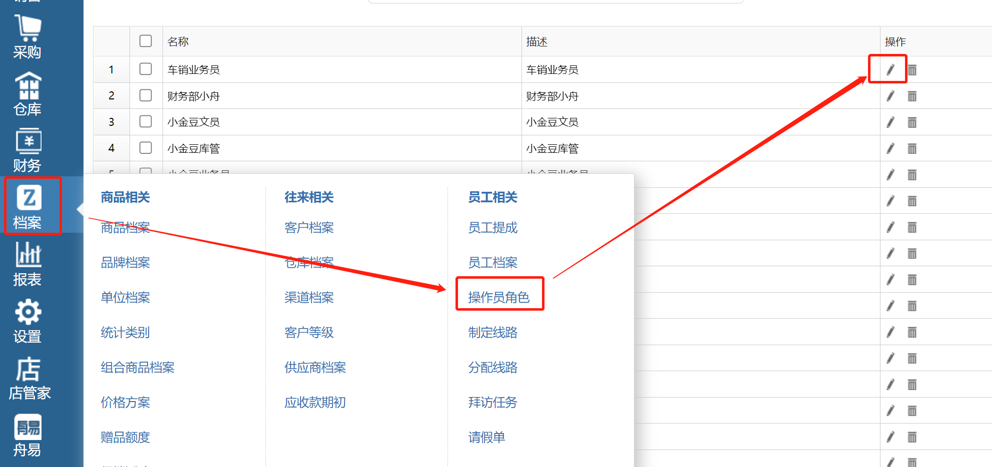Click the 财务 finance sidebar icon
The image size is (992, 467).
pyautogui.click(x=27, y=150)
